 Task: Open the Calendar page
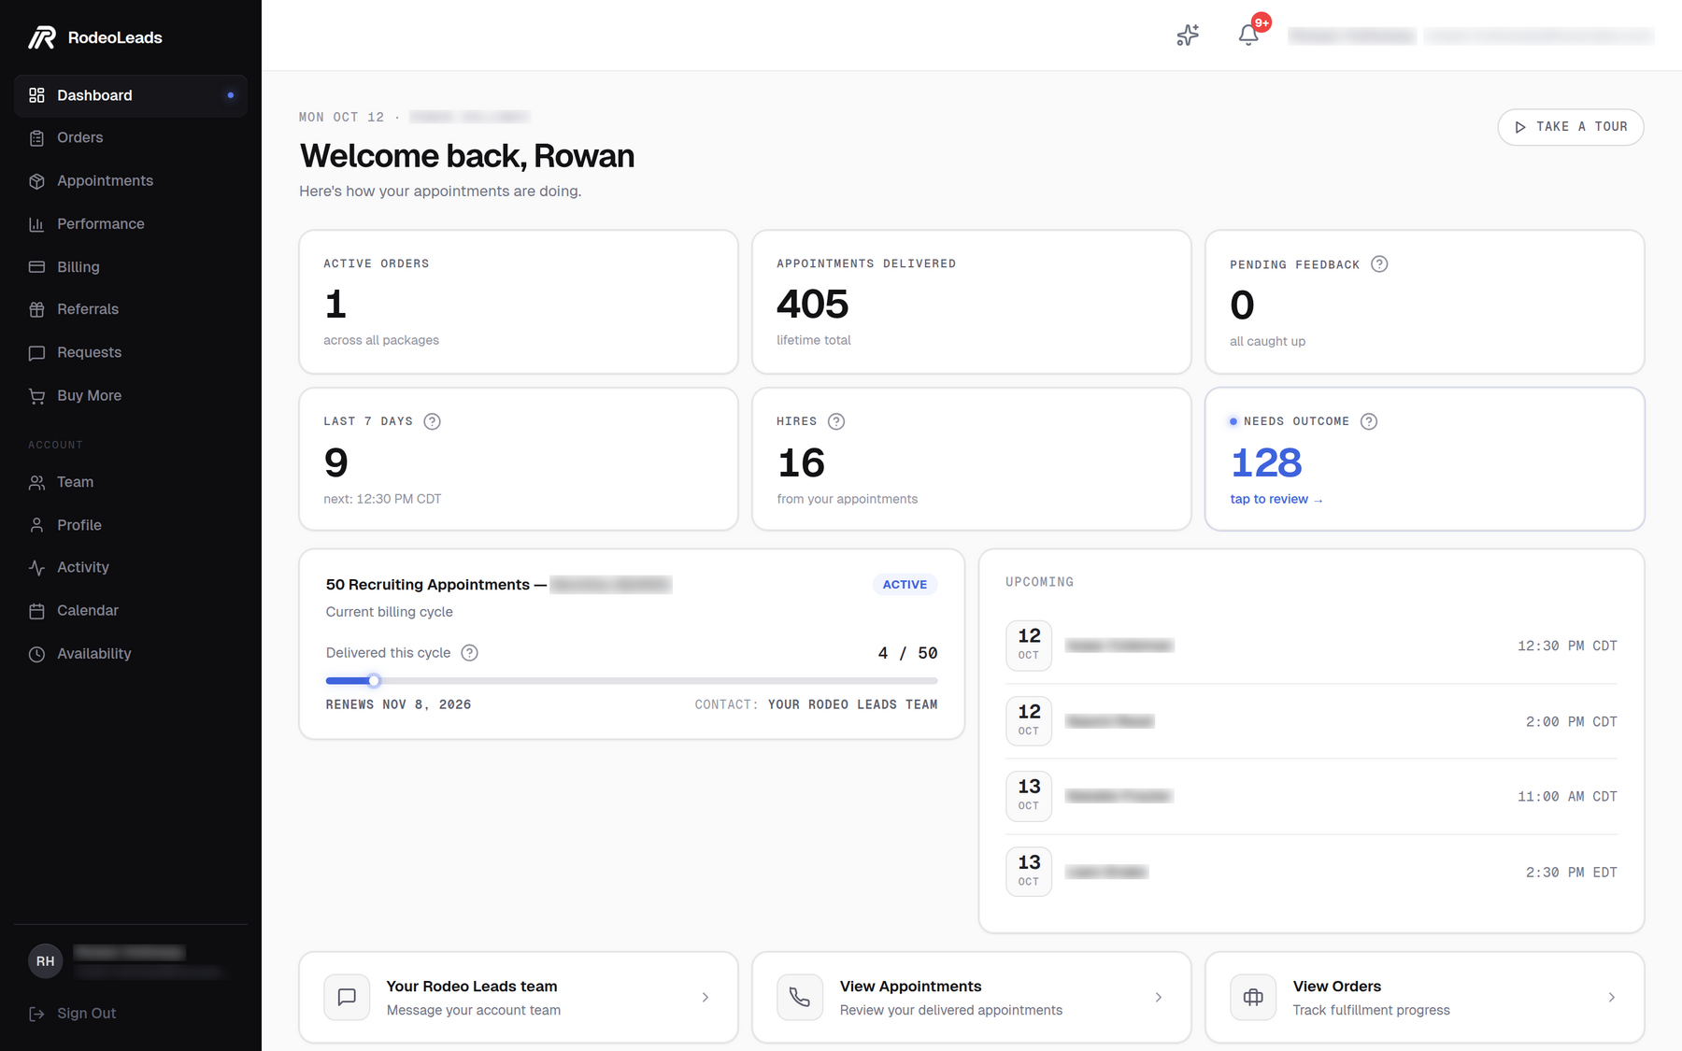coord(131,610)
